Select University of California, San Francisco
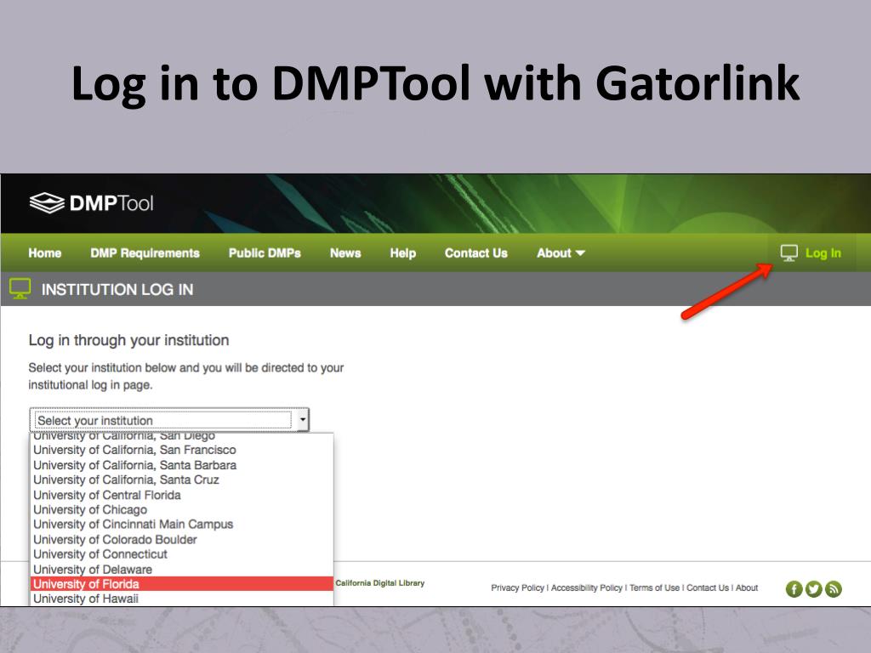 181,450
